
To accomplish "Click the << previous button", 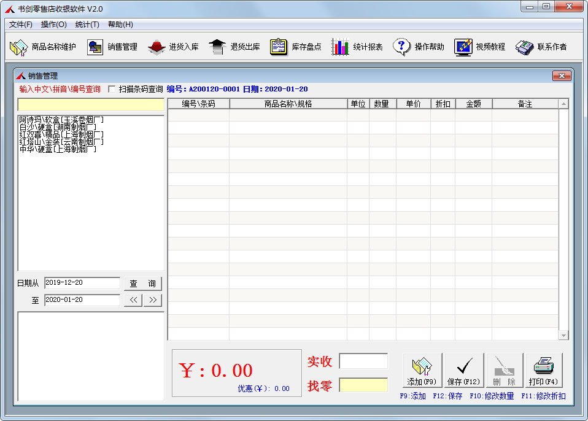I will pyautogui.click(x=134, y=300).
